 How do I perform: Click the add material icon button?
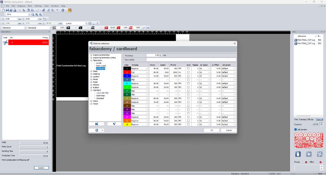[x=114, y=124]
